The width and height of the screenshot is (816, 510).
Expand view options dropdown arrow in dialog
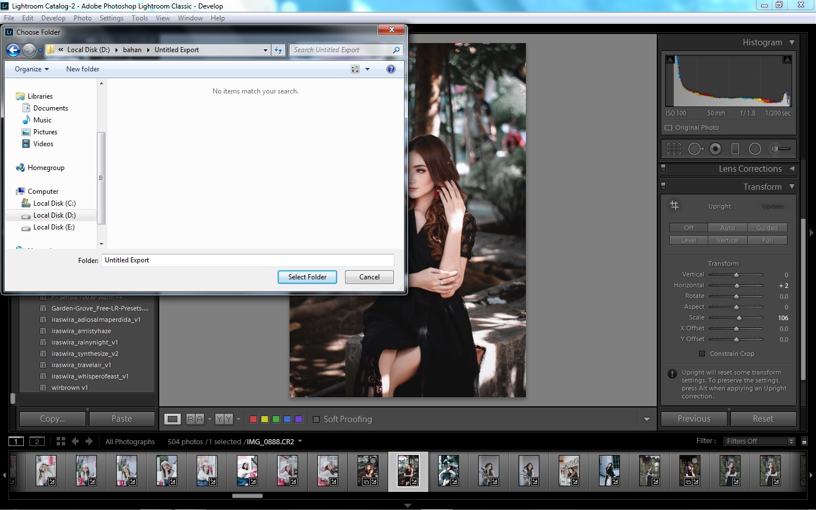point(367,69)
